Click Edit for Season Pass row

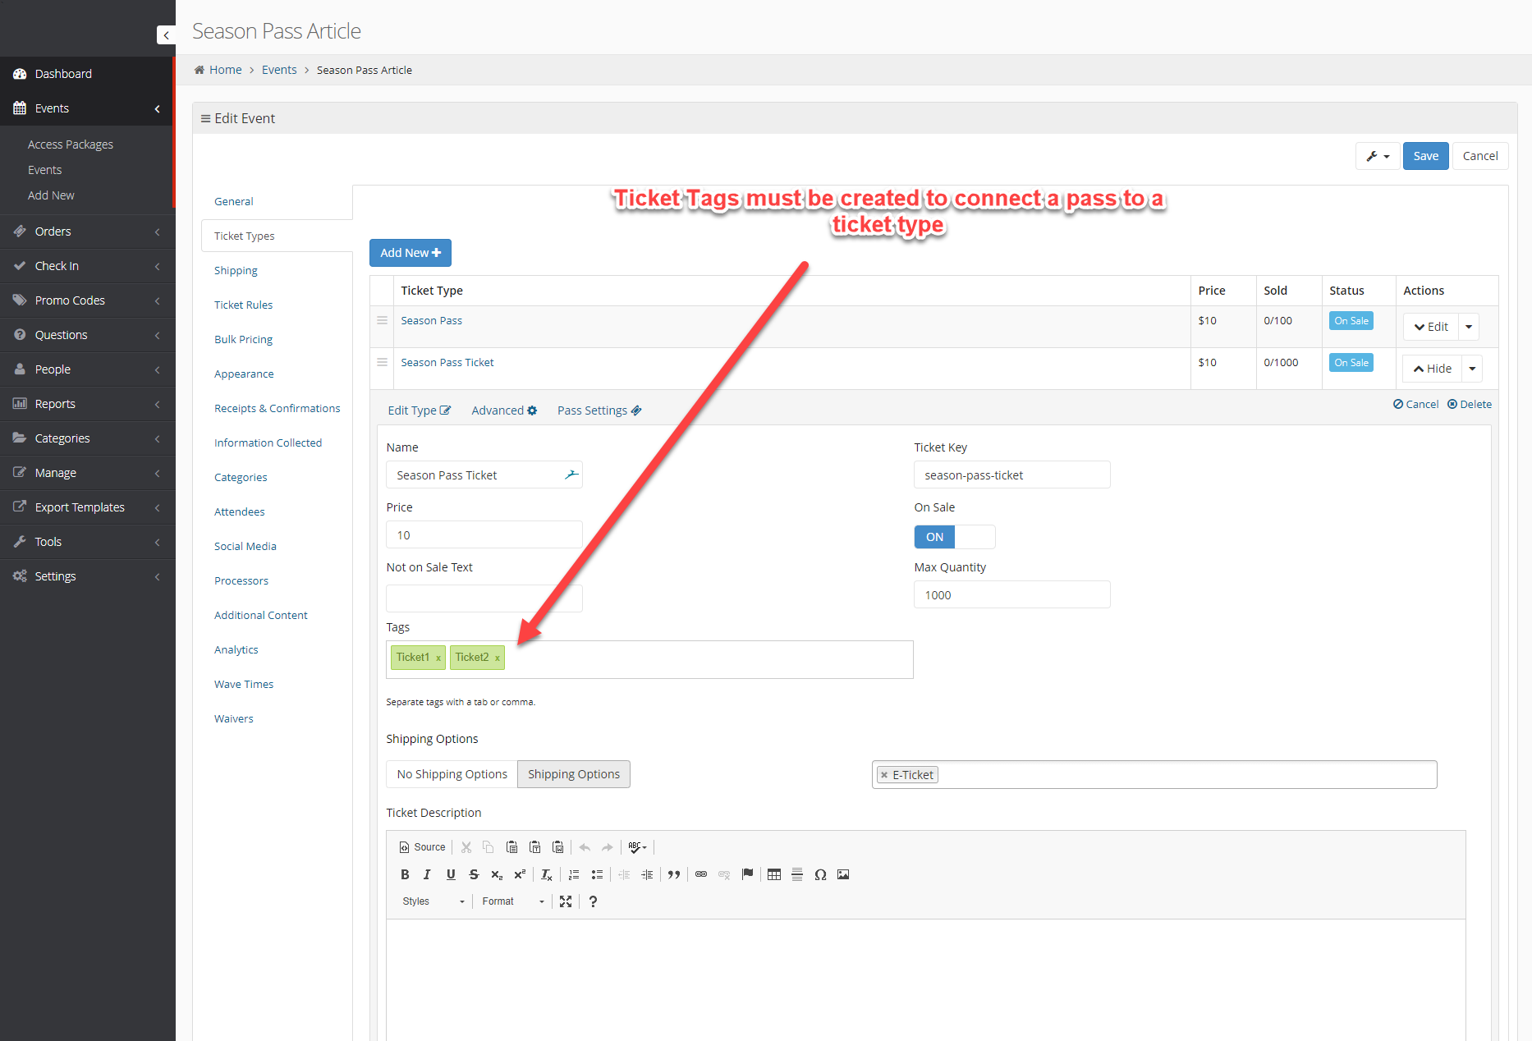1431,327
